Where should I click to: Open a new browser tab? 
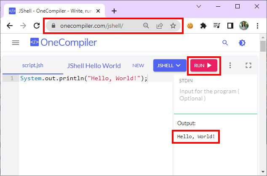(x=114, y=11)
